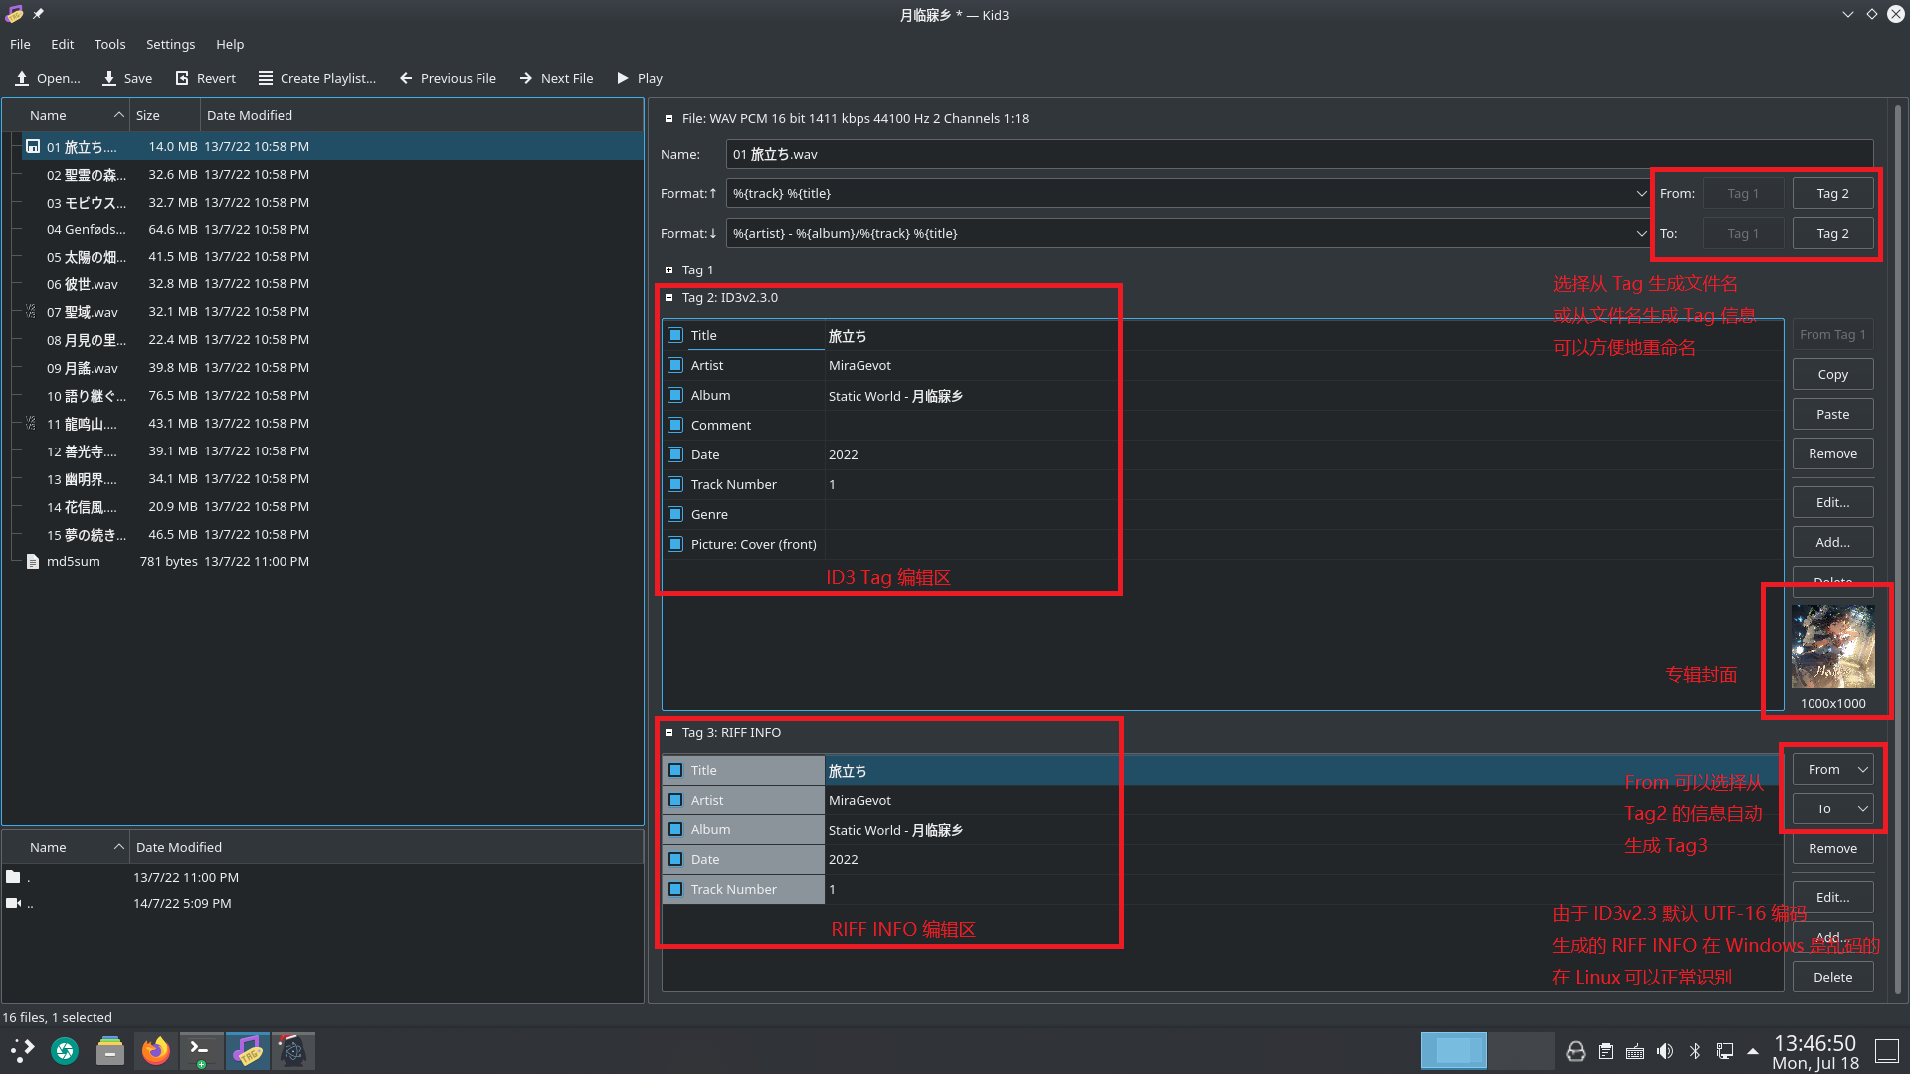
Task: Toggle checkbox for Track Number in Tag 2
Action: pos(676,484)
